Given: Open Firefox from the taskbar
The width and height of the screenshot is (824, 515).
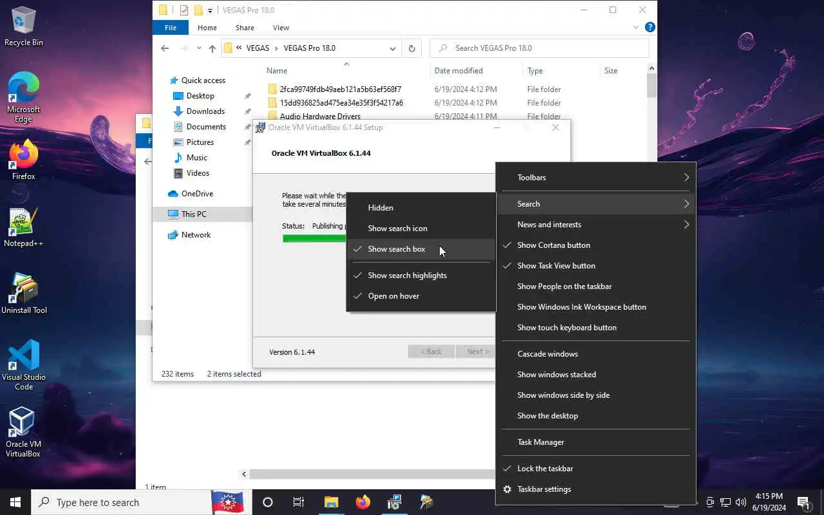Looking at the screenshot, I should coord(363,502).
